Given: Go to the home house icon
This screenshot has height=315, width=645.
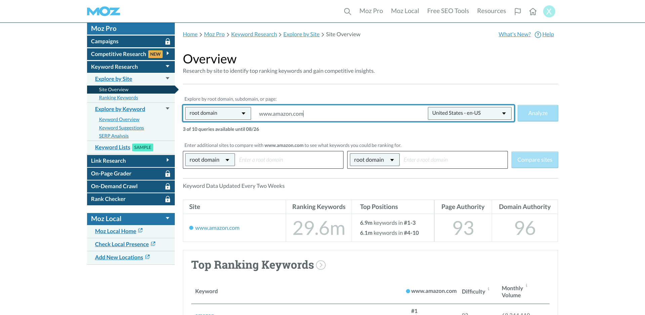Looking at the screenshot, I should coord(533,11).
